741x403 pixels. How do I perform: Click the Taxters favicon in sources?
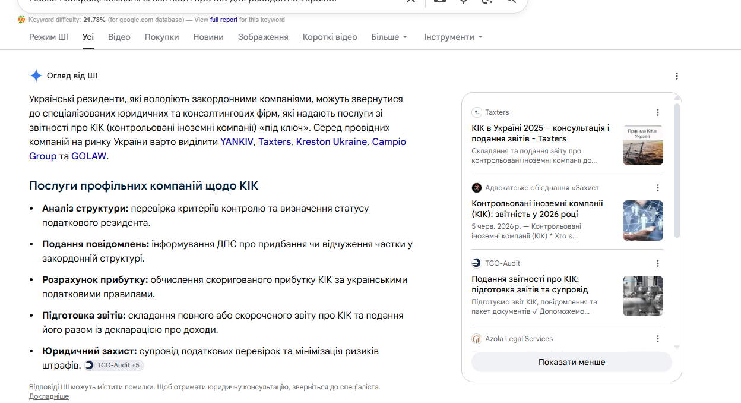477,112
